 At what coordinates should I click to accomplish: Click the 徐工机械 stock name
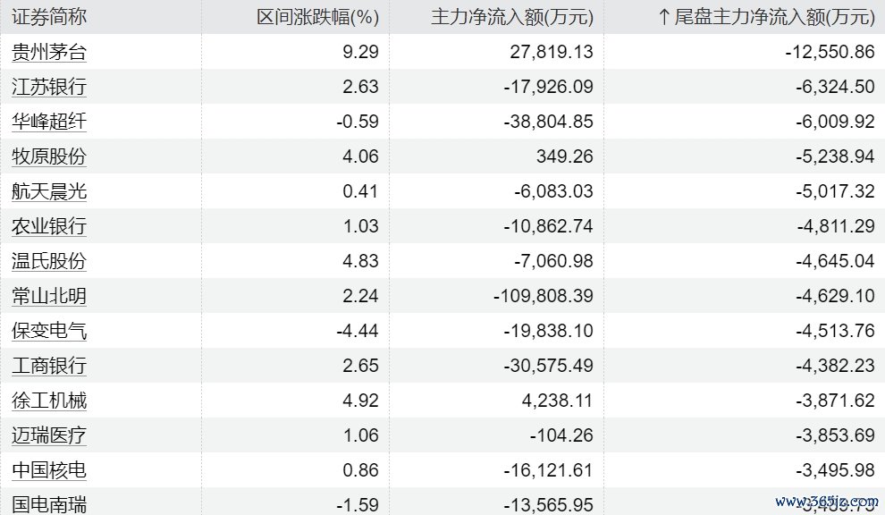tap(49, 401)
